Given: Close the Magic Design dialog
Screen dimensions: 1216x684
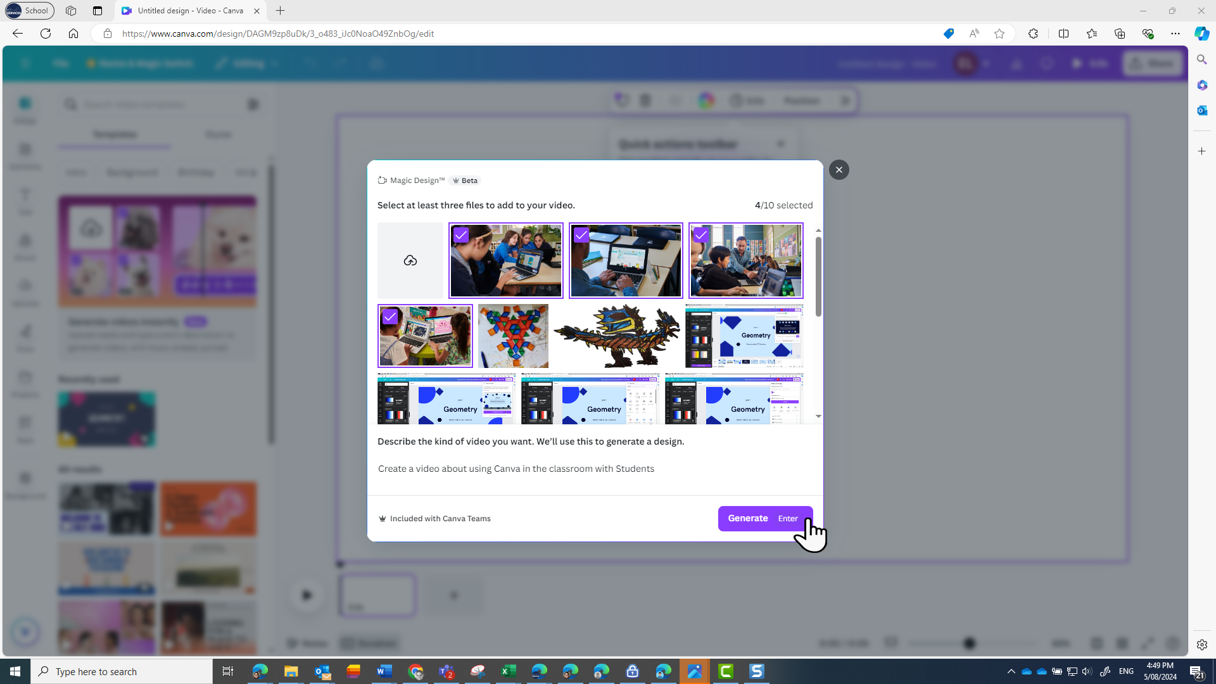Looking at the screenshot, I should click(x=839, y=170).
